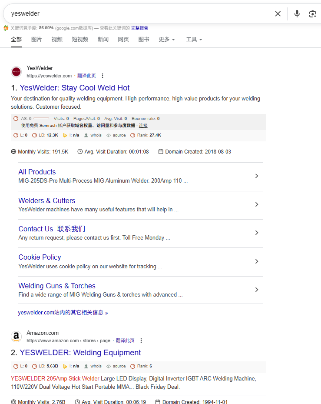Click into the yeswelder search field
The image size is (321, 404).
[130, 14]
